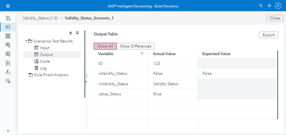Viewport: 286px width, 135px height.
Task: Open the notifications bell
Action: pyautogui.click(x=269, y=6)
